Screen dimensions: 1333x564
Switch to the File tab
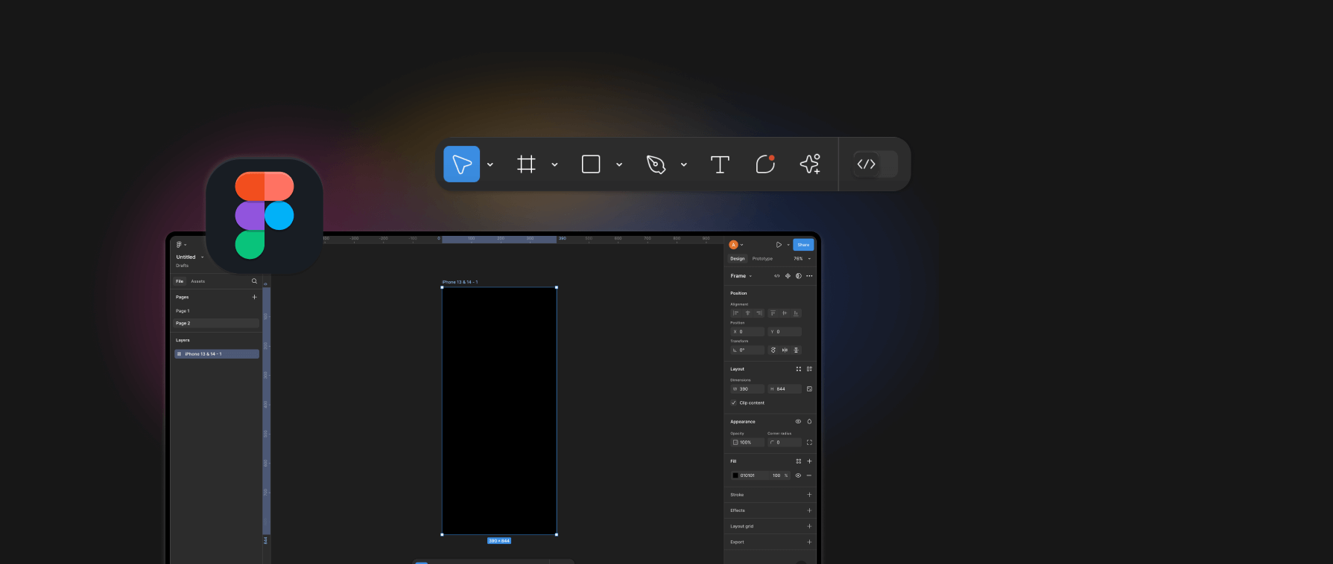coord(180,281)
